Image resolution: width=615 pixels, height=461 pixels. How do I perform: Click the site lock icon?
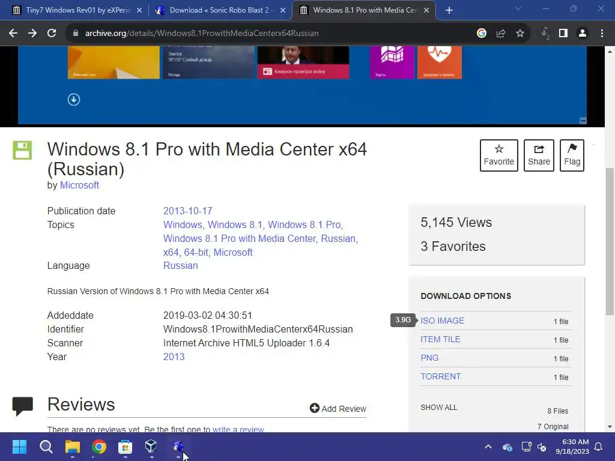pos(75,34)
